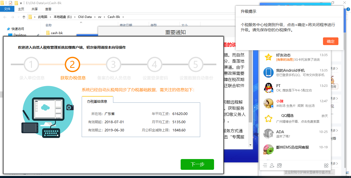Image resolution: width=351 pixels, height=178 pixels.
Task: Click the star icon of QQ精选
Action: [269, 119]
